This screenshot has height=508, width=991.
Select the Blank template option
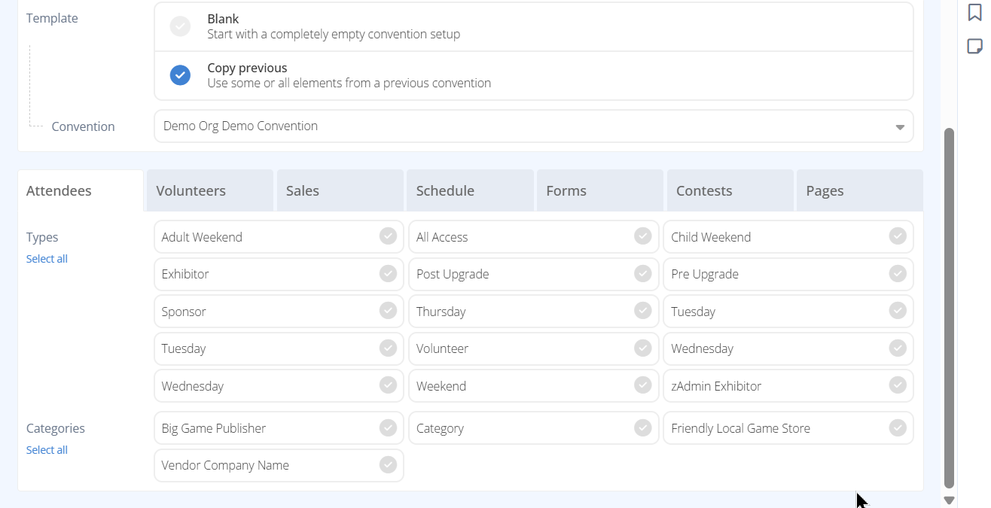point(180,26)
